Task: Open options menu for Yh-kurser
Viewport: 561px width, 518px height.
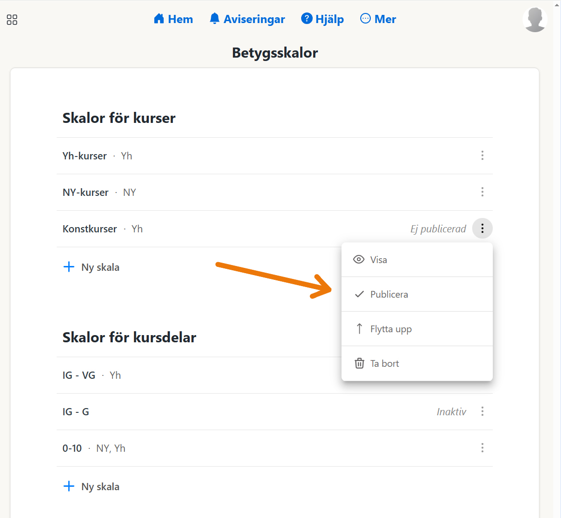Action: (x=482, y=156)
